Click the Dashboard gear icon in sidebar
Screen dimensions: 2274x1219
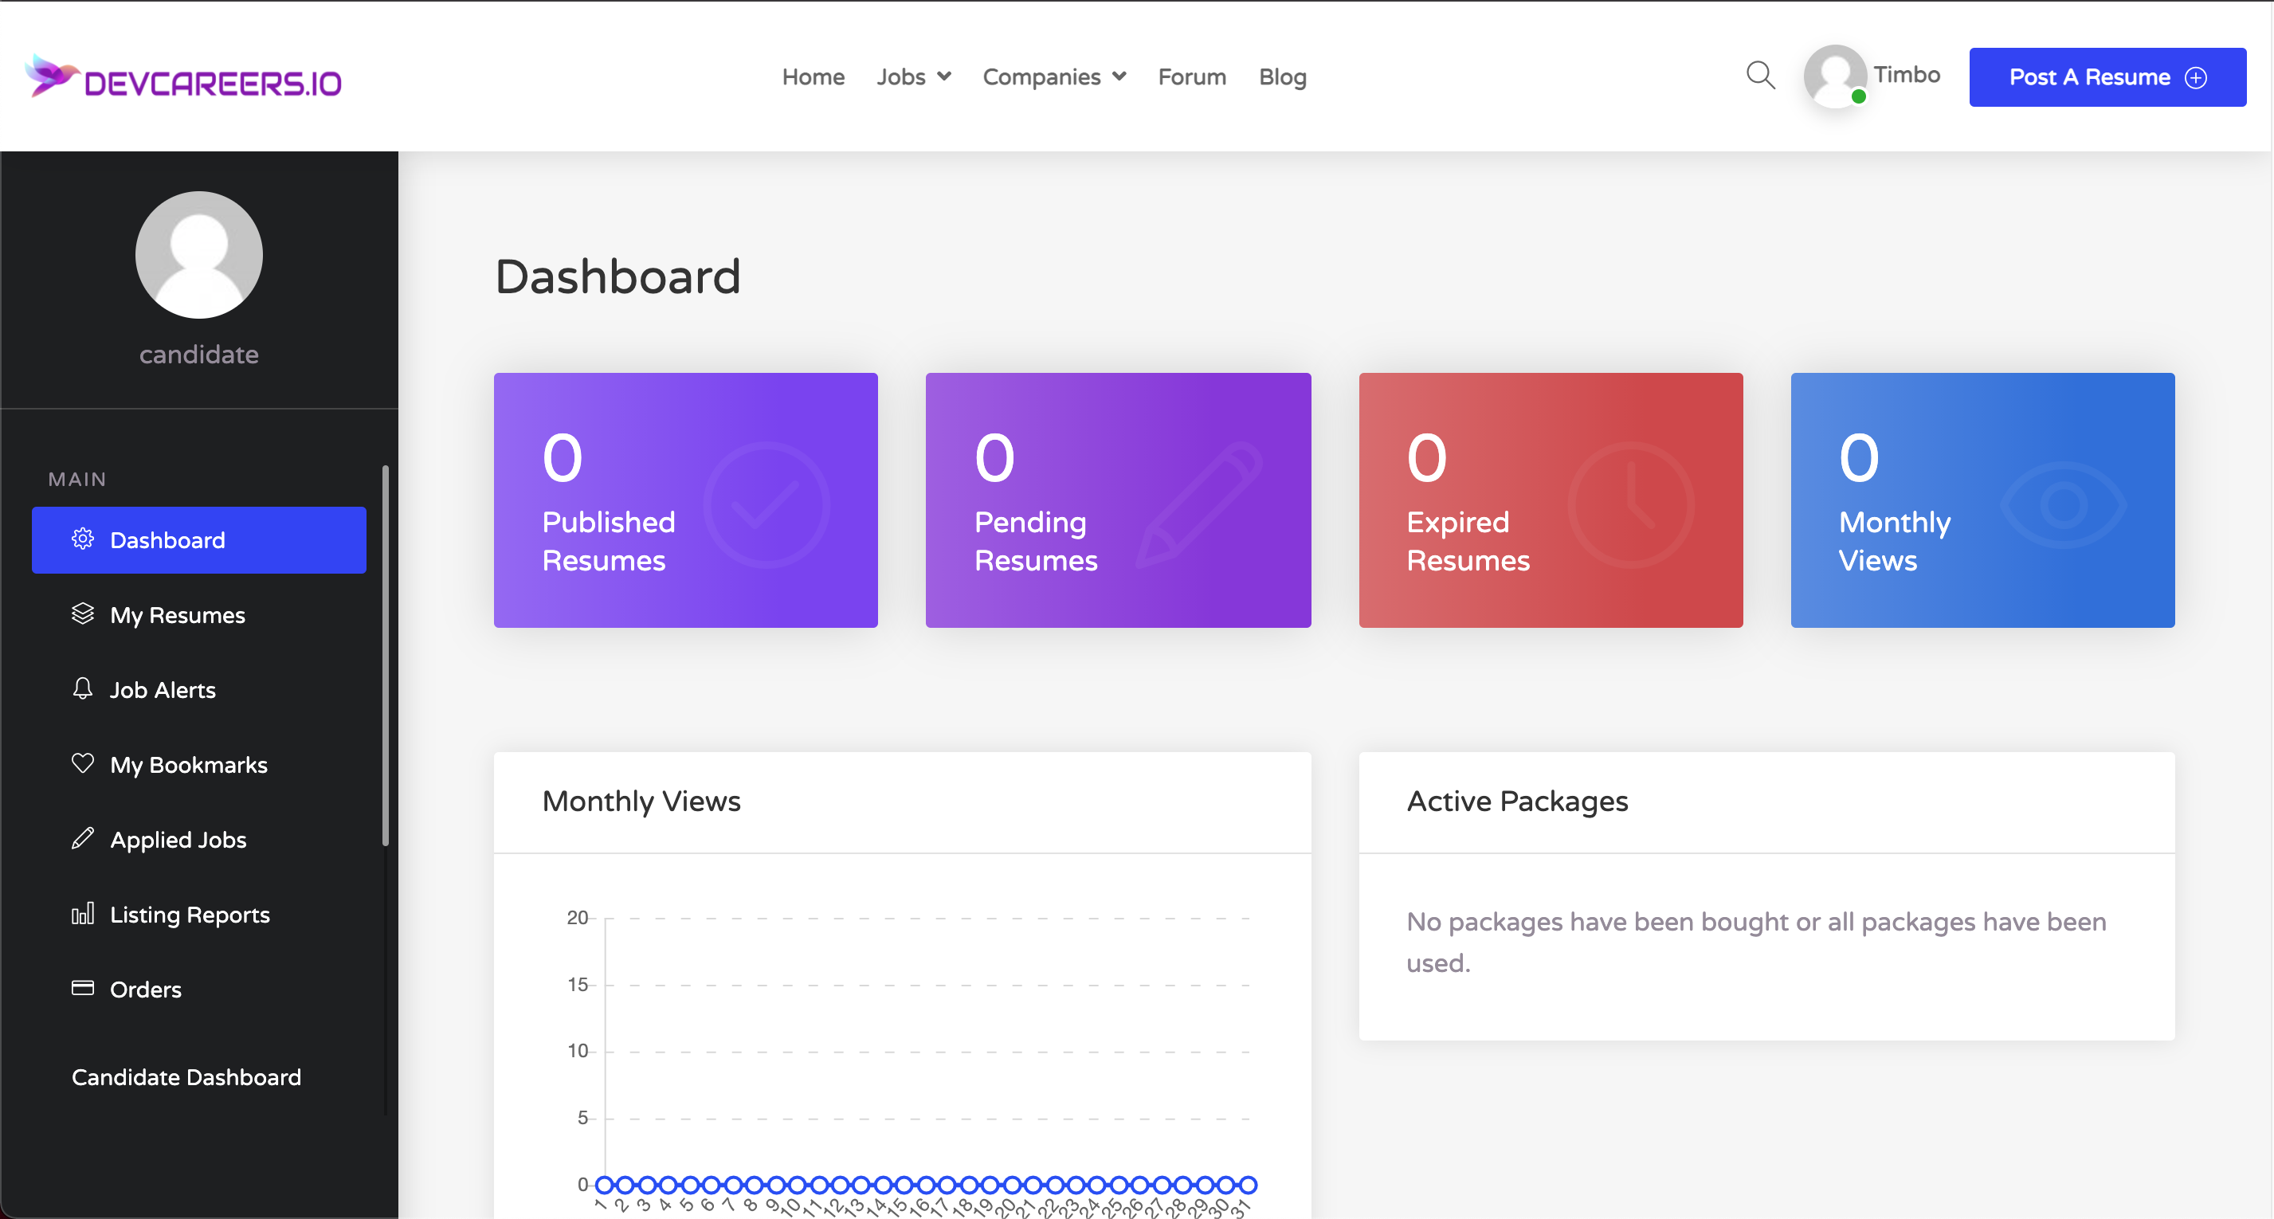point(82,539)
